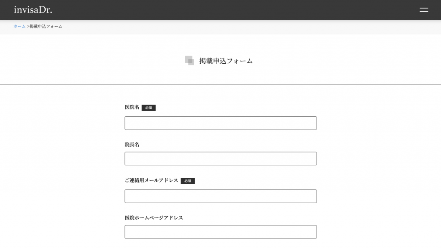Focus the 医院名 text field

pos(220,123)
